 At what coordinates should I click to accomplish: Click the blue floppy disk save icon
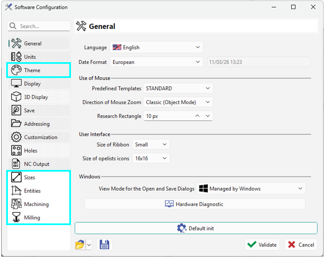(104, 245)
